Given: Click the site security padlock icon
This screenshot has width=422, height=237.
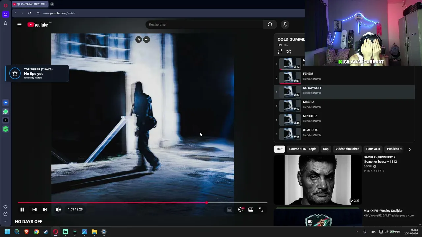Looking at the screenshot, I should click(x=38, y=13).
